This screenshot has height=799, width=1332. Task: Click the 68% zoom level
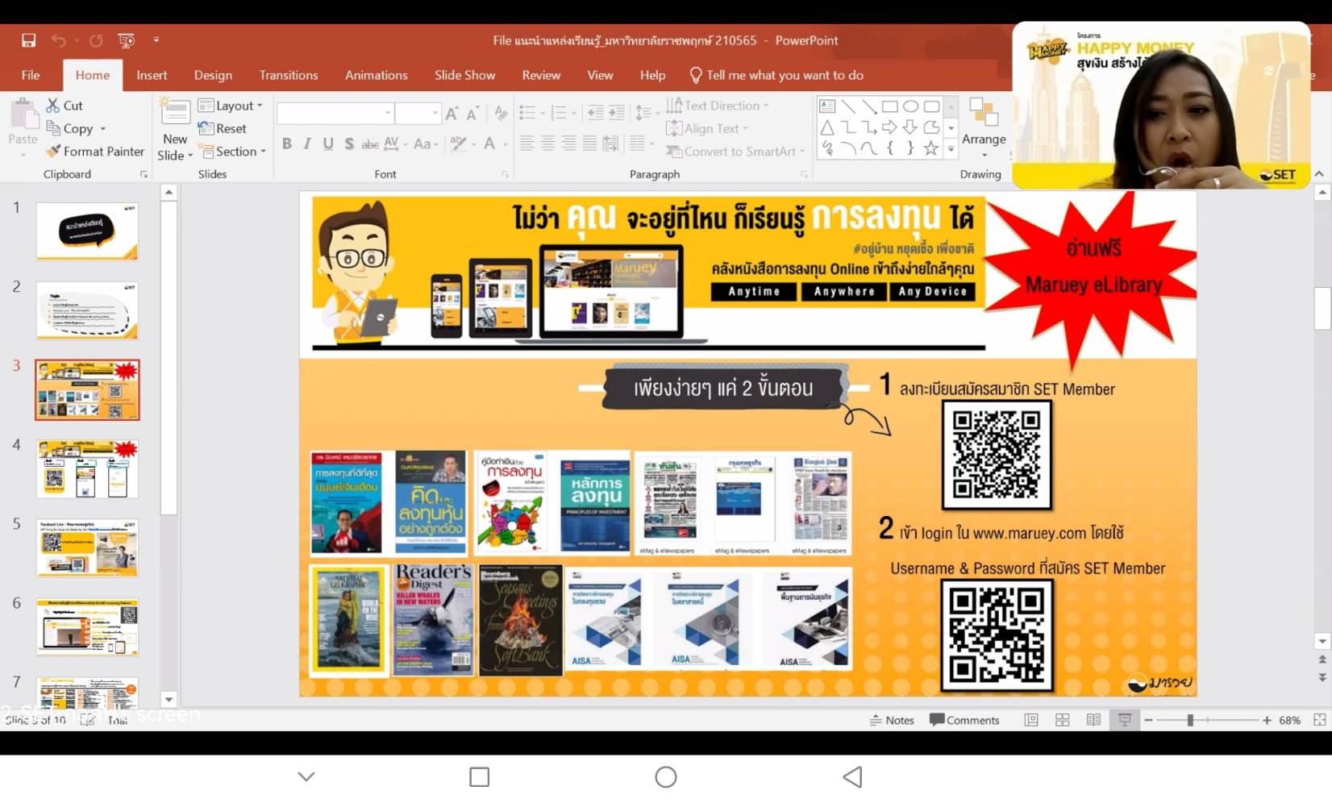coord(1289,720)
